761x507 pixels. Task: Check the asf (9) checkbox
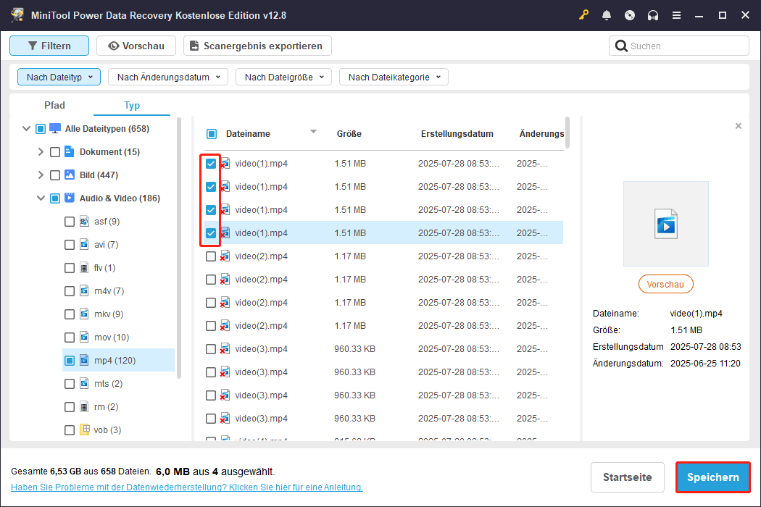[x=70, y=222]
